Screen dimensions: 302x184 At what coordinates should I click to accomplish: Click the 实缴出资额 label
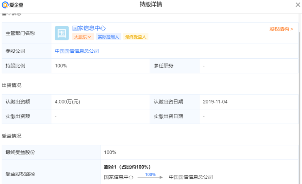(x=18, y=116)
